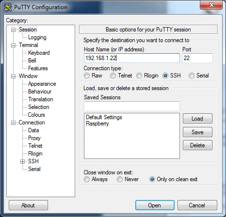Select the Raw connection type

[87, 76]
